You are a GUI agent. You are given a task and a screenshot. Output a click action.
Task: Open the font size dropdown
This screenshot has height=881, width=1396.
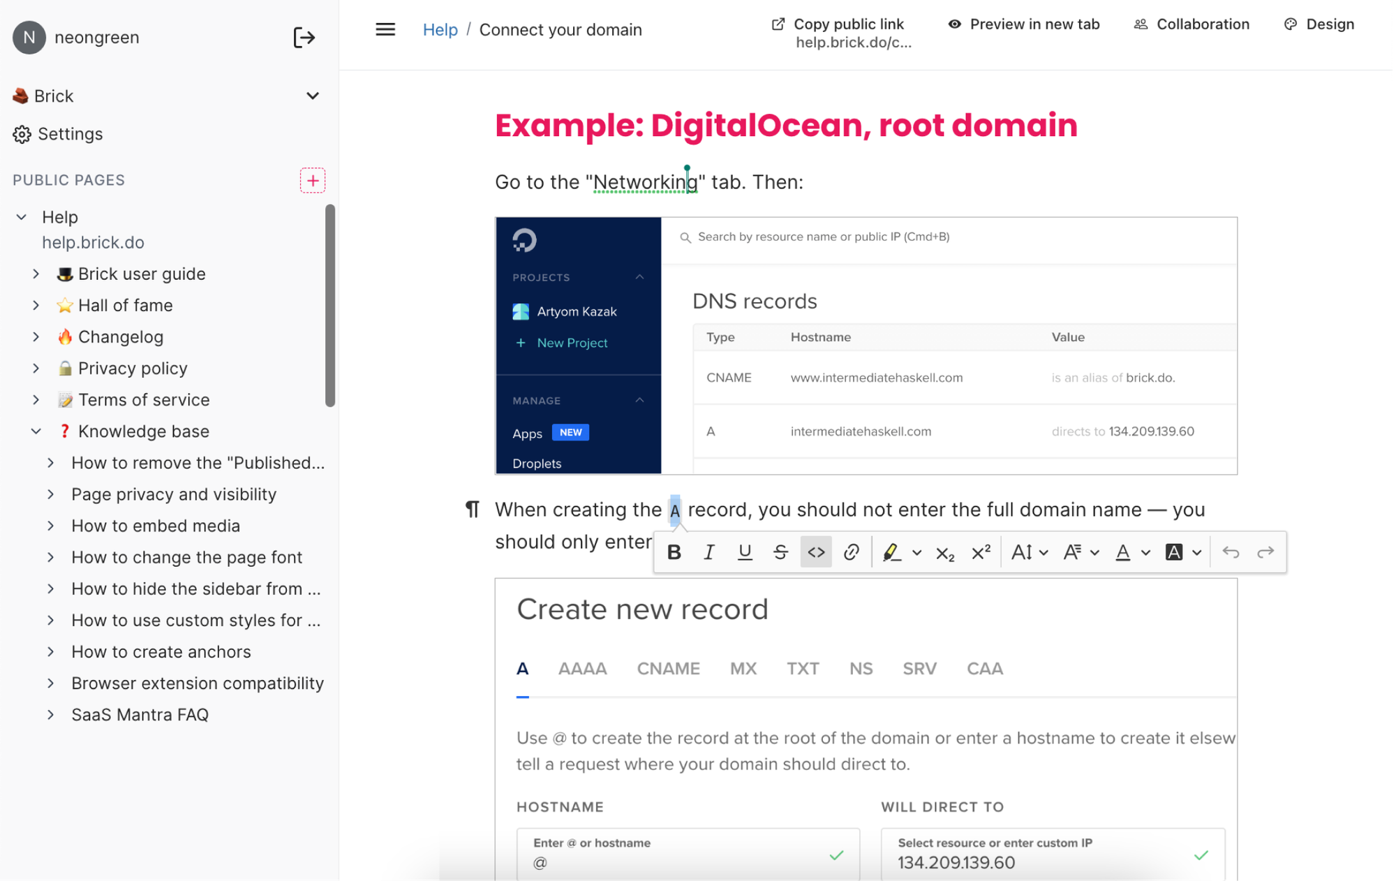coord(1030,552)
